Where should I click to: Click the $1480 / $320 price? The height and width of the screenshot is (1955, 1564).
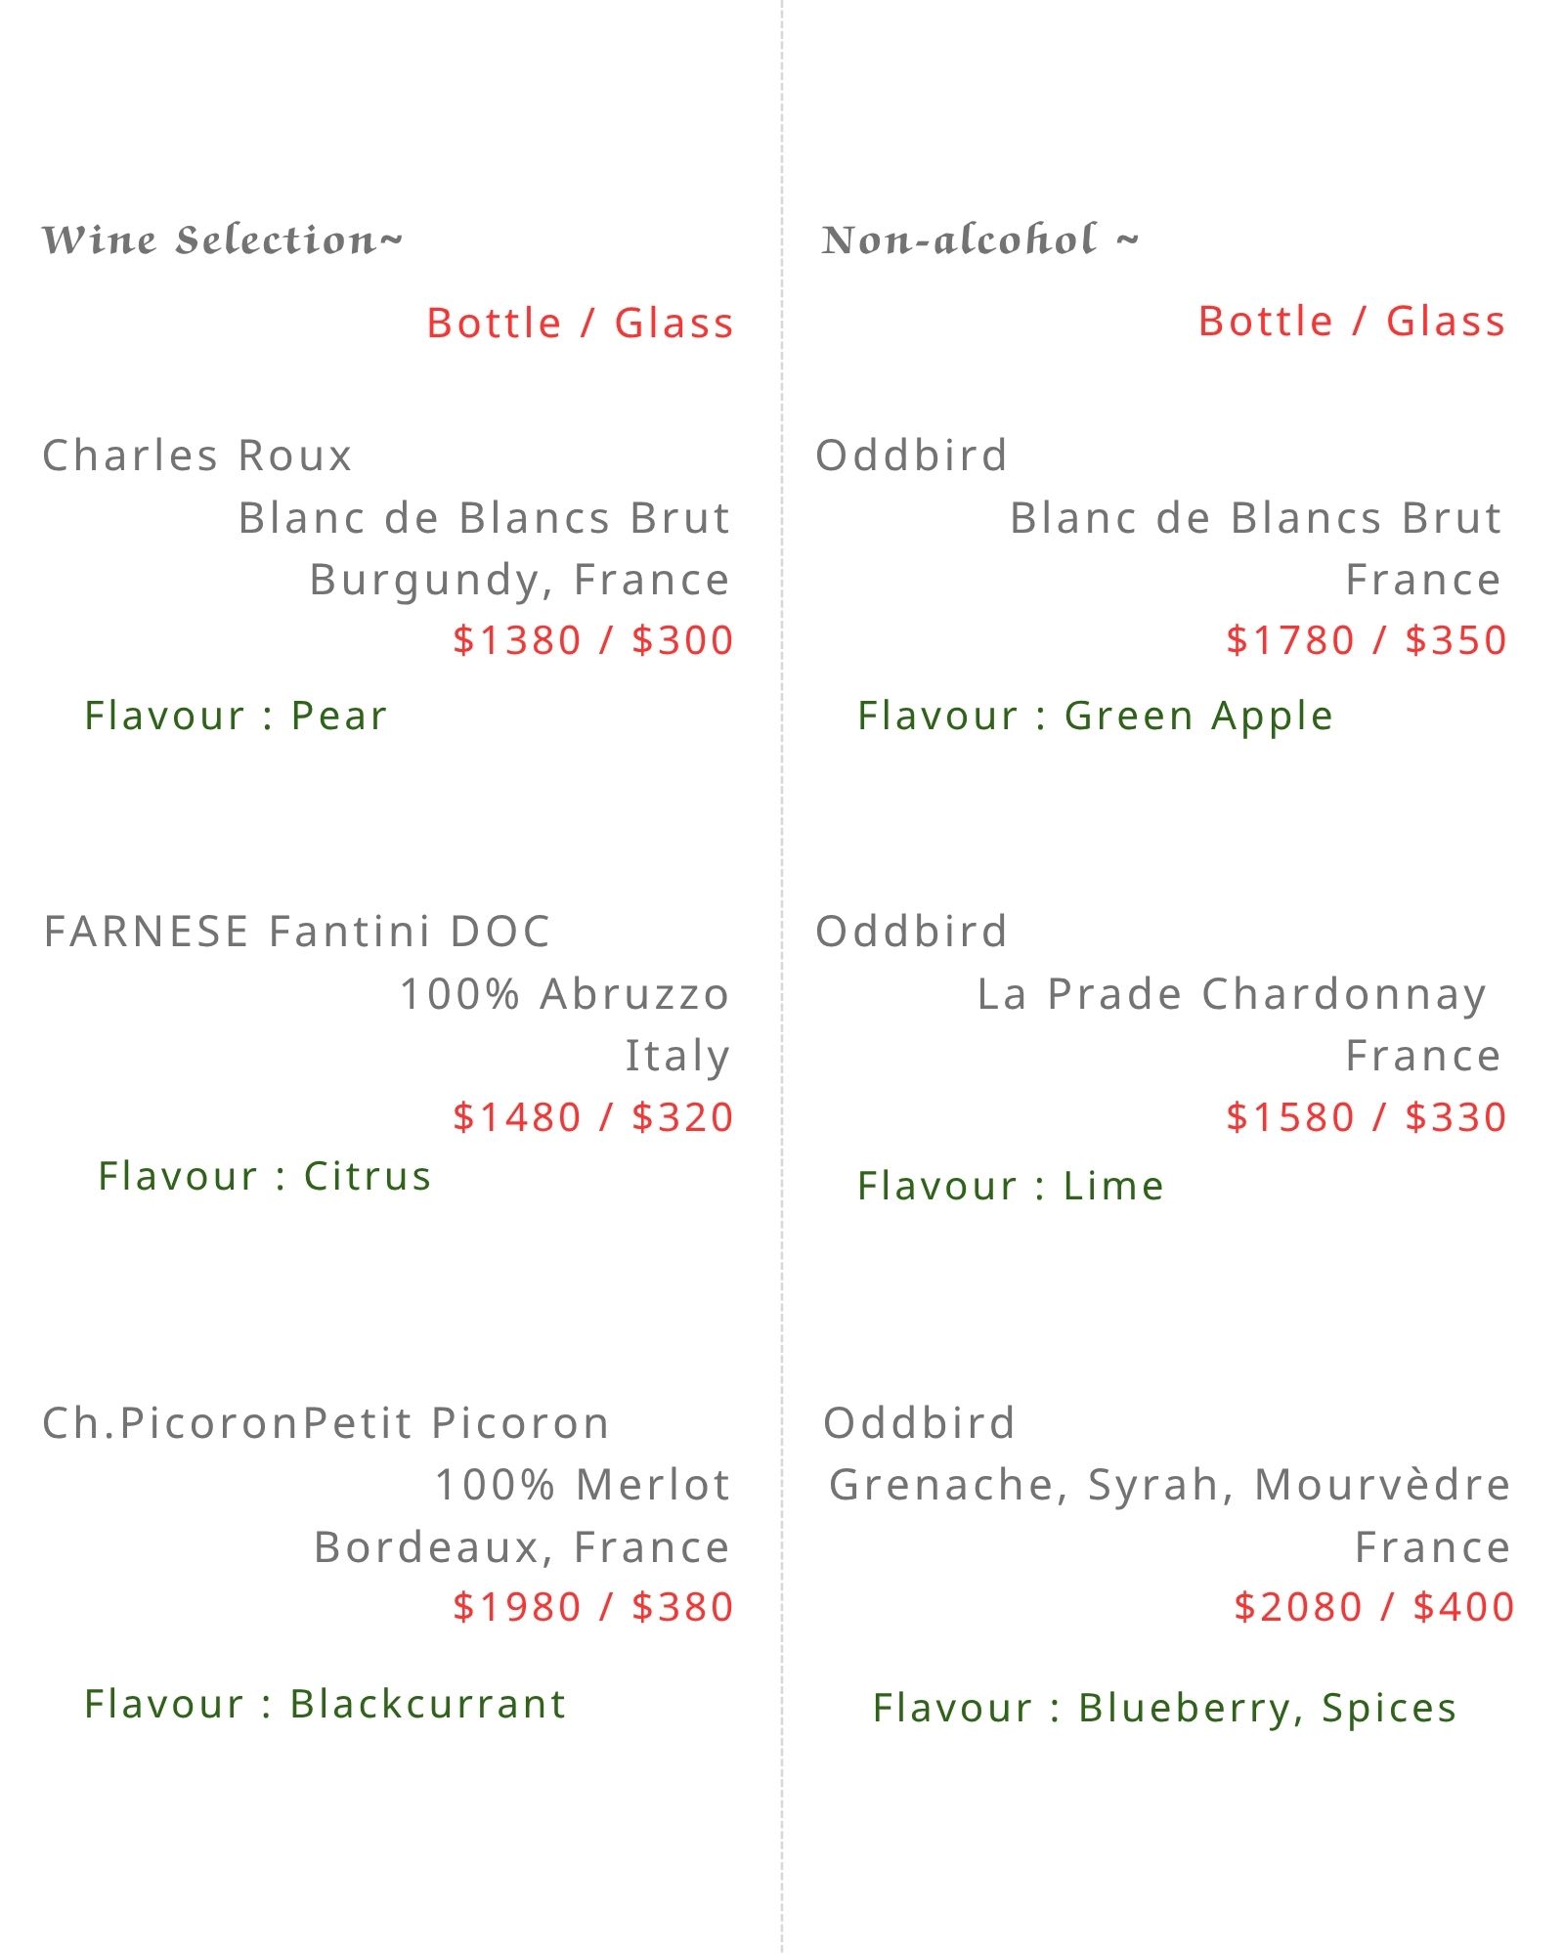tap(592, 1117)
